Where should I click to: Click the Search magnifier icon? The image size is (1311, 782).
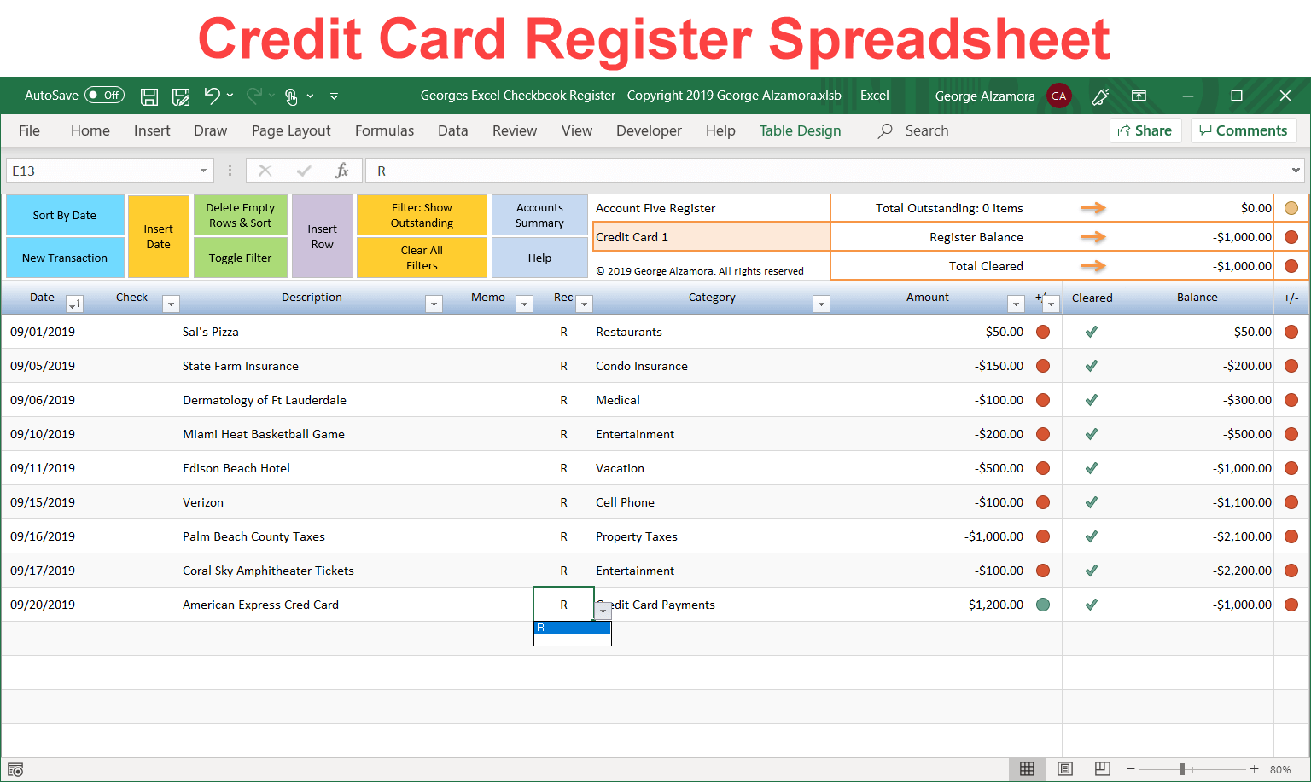886,130
